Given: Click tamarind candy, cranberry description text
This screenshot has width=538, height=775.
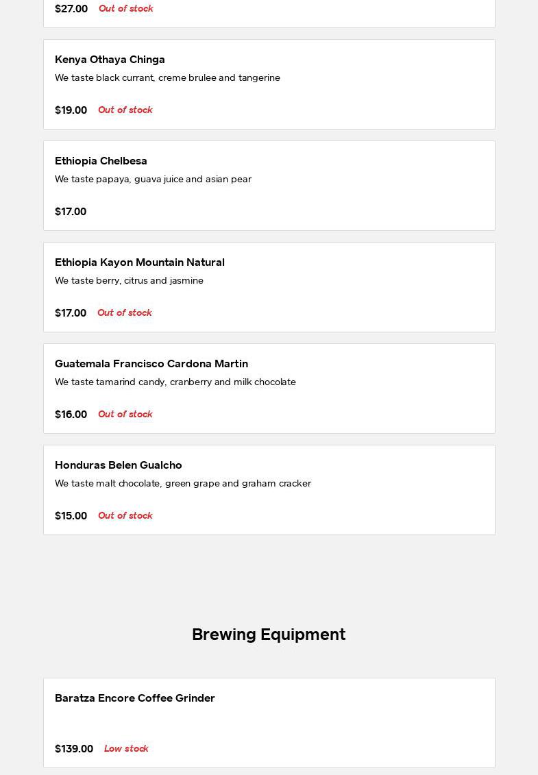Looking at the screenshot, I should (175, 382).
